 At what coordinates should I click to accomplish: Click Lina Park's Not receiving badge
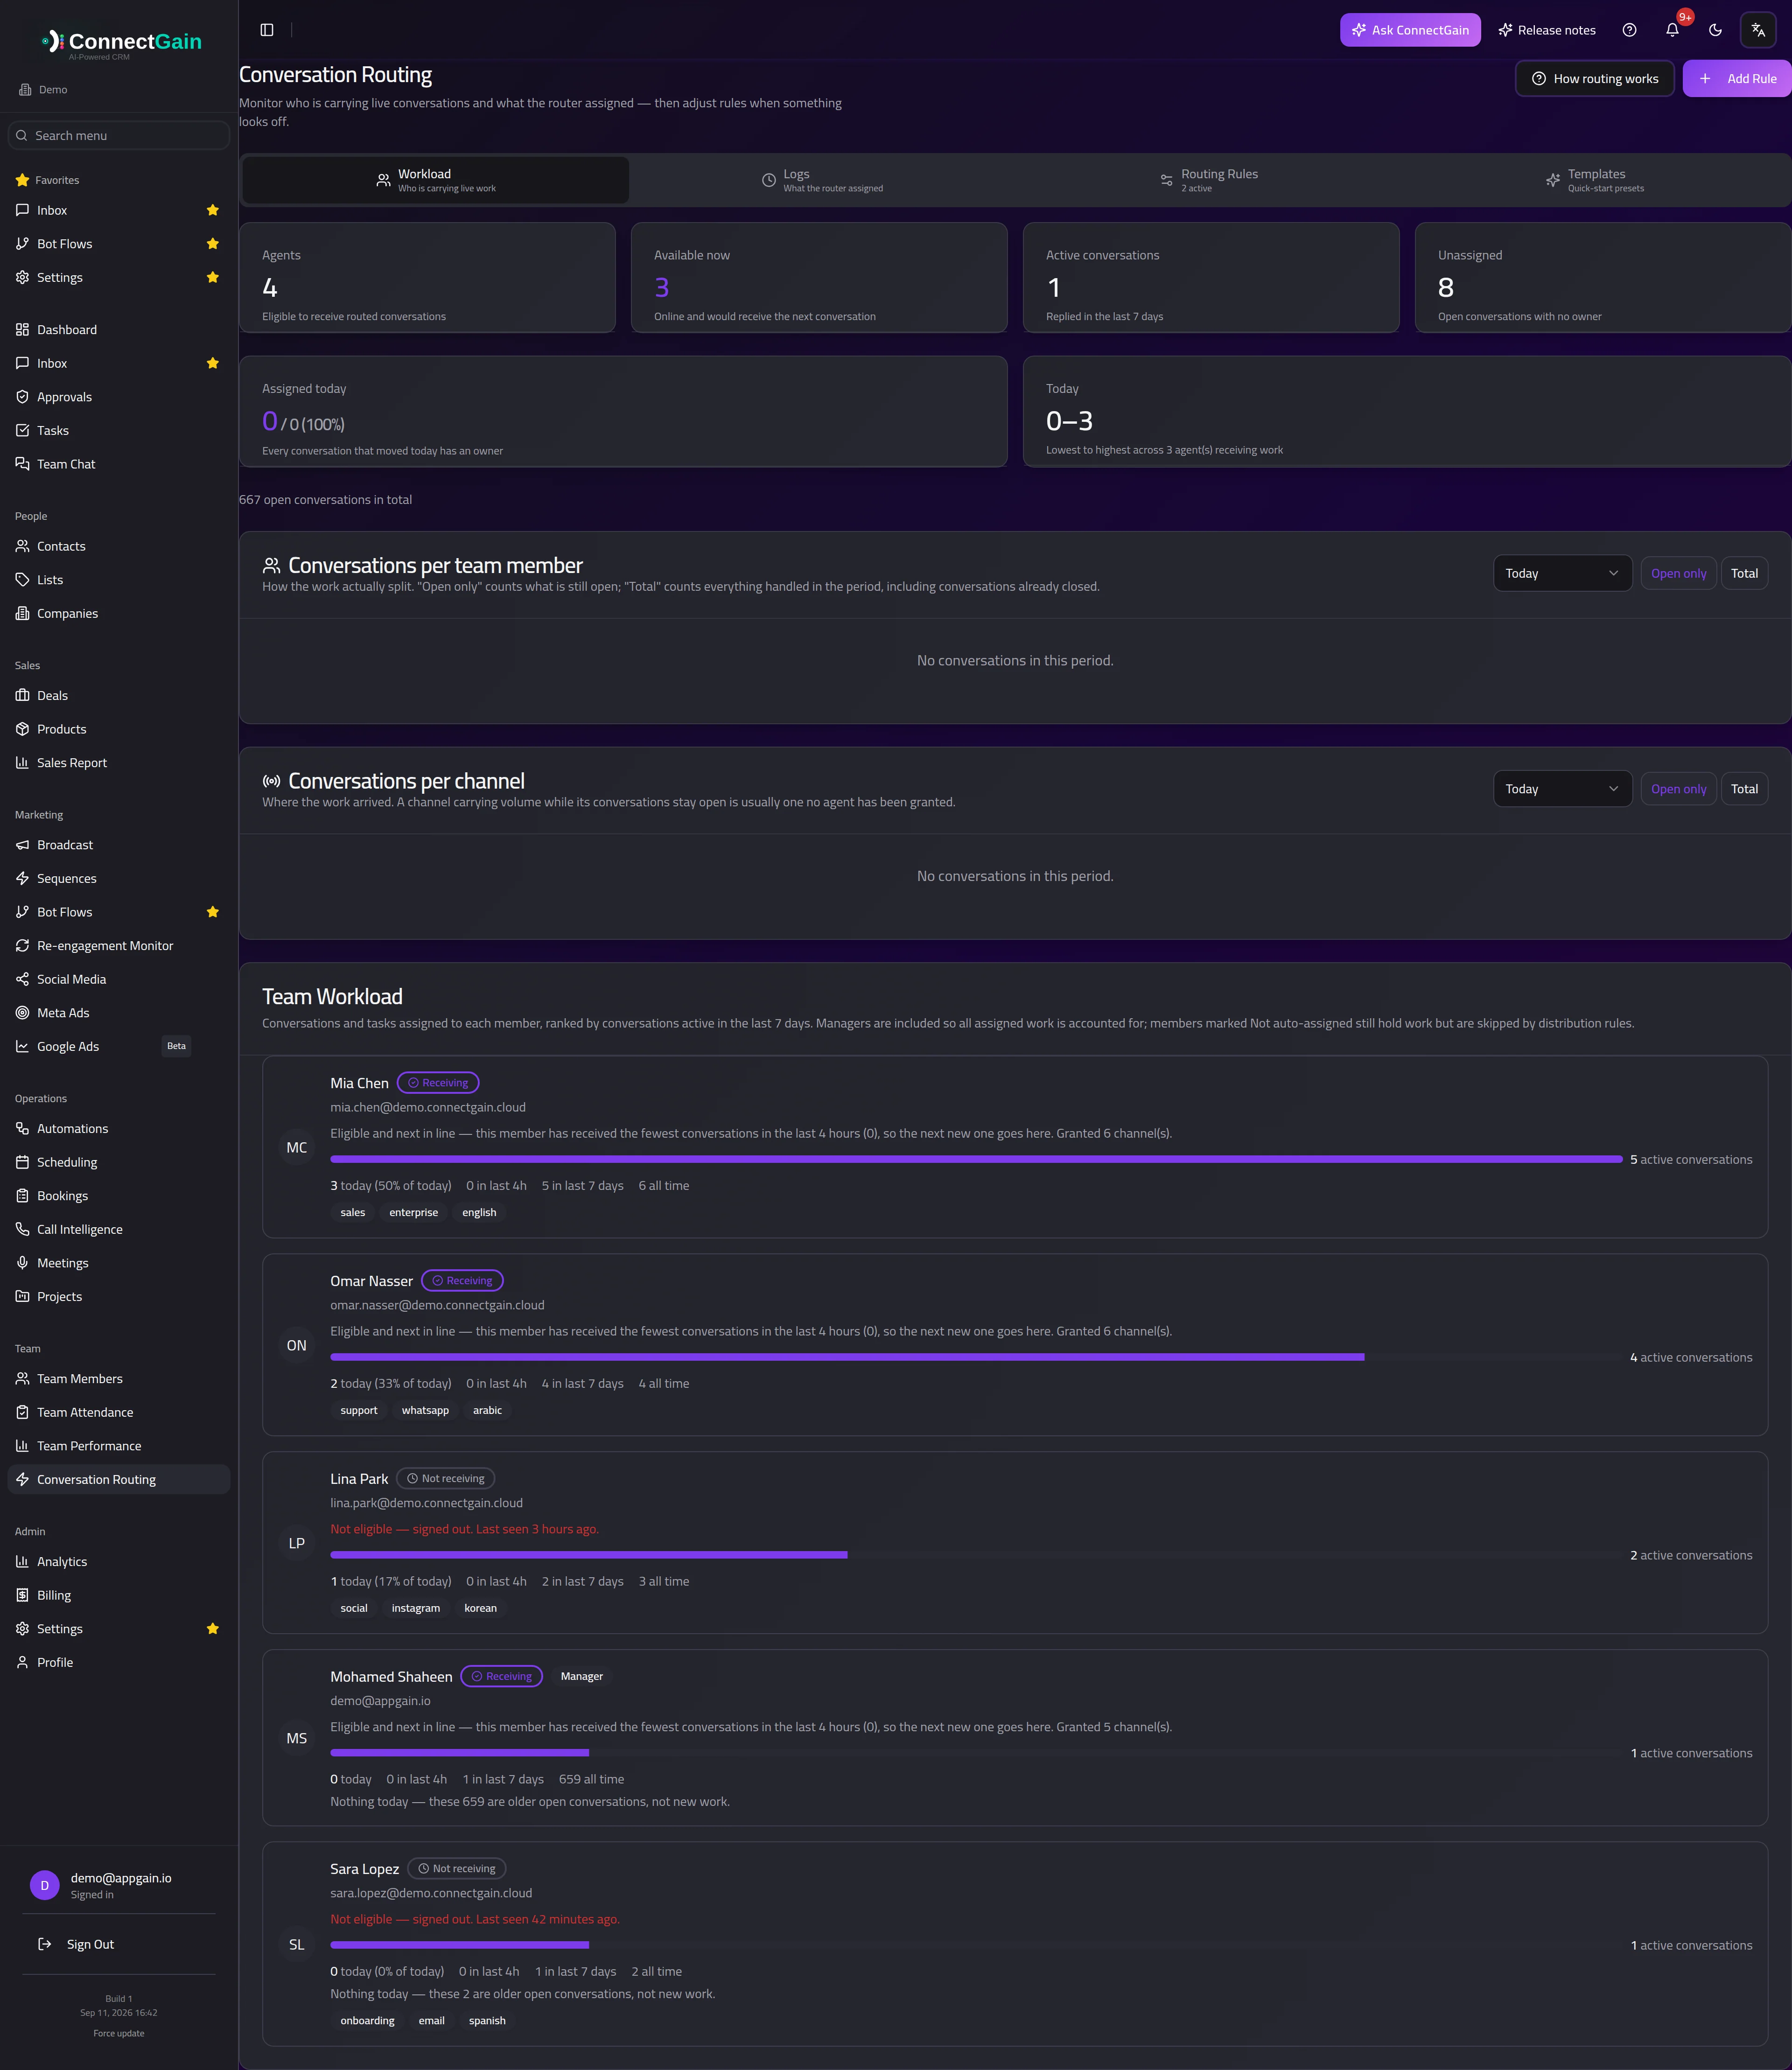tap(446, 1479)
